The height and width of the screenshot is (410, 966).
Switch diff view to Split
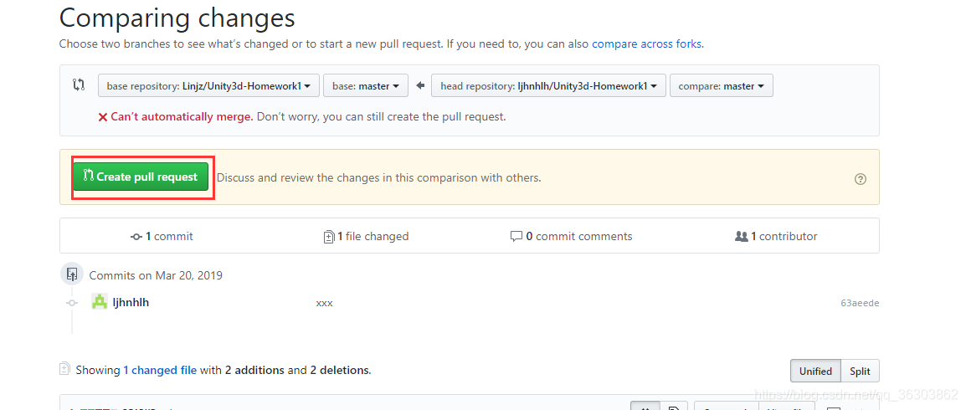[860, 372]
